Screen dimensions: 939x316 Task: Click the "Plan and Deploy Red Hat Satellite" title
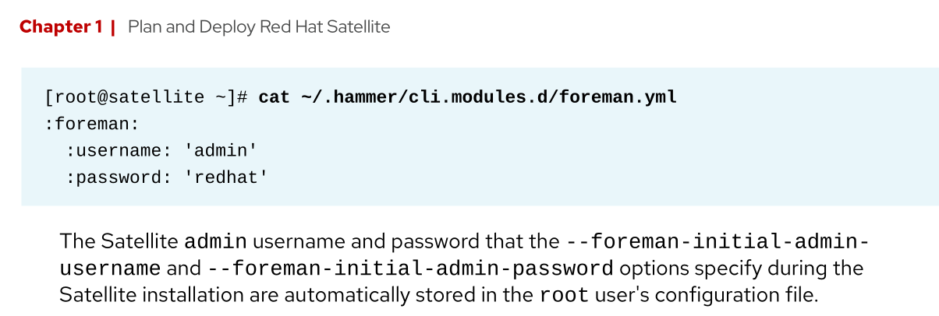pyautogui.click(x=259, y=27)
